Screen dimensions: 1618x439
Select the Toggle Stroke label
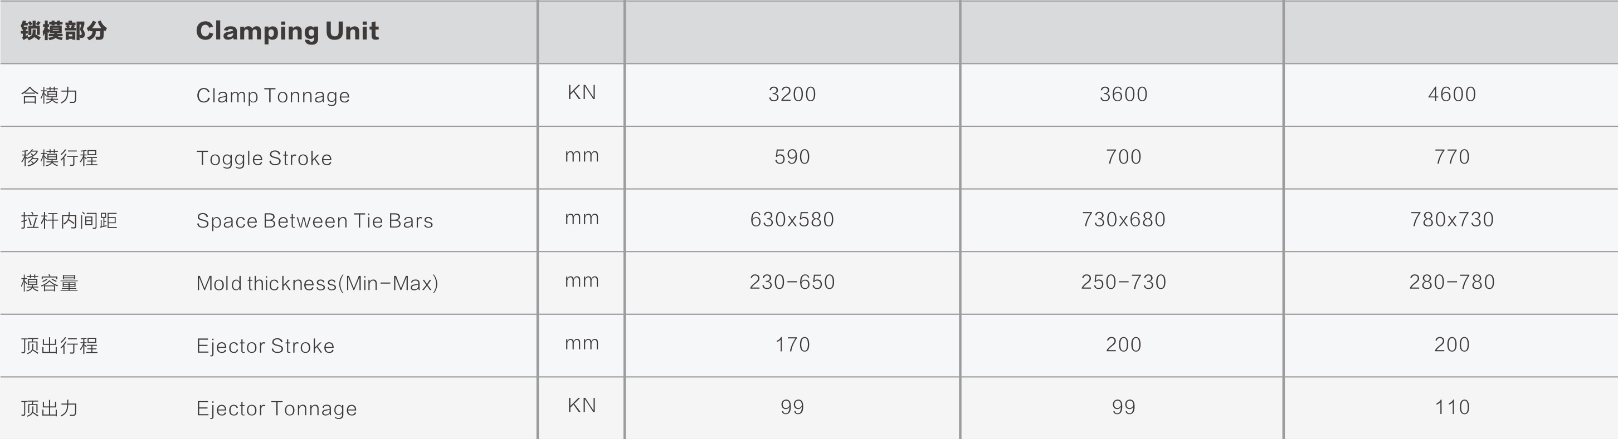(264, 158)
